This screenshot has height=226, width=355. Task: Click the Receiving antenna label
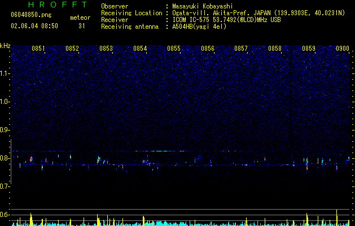[130, 27]
